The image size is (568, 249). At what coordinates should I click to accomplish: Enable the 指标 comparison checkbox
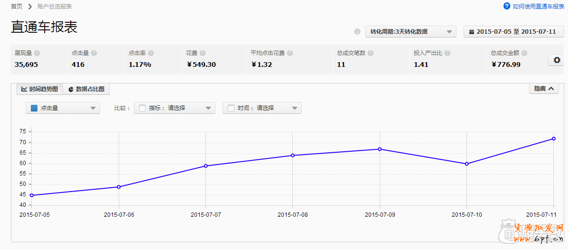coord(142,108)
